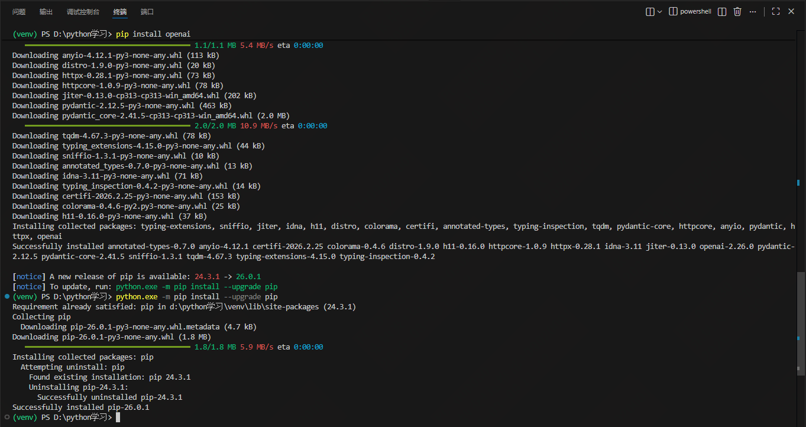Click 'Downloading idna-3.11' line
The height and width of the screenshot is (427, 806).
pyautogui.click(x=108, y=176)
